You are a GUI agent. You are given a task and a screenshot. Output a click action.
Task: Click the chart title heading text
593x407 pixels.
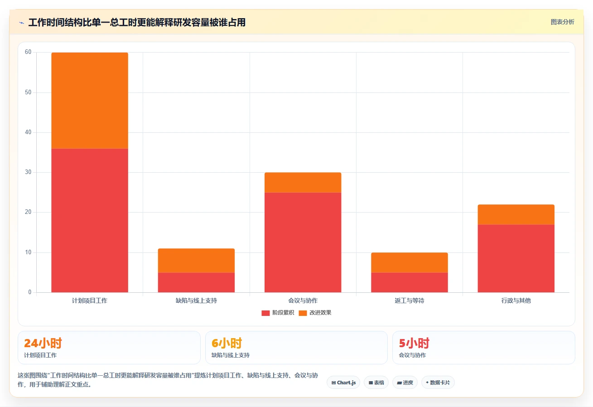point(137,23)
